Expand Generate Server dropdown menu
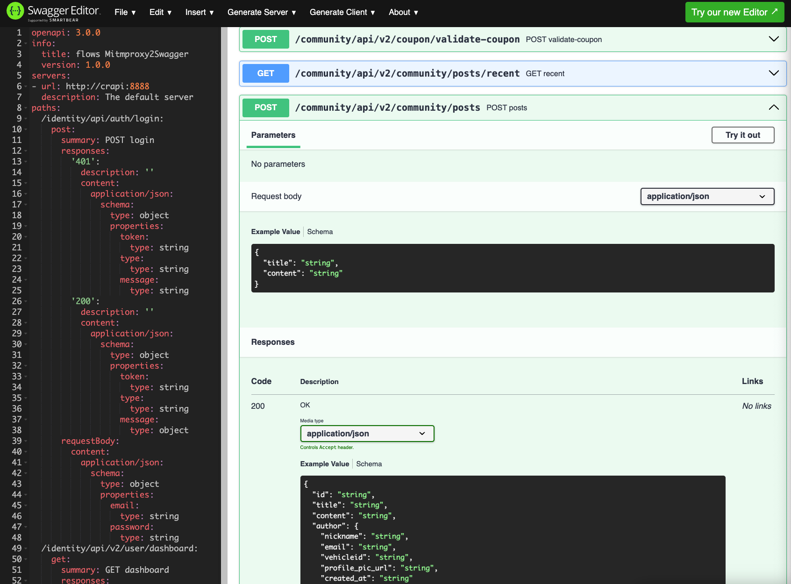The width and height of the screenshot is (791, 584). coord(262,13)
